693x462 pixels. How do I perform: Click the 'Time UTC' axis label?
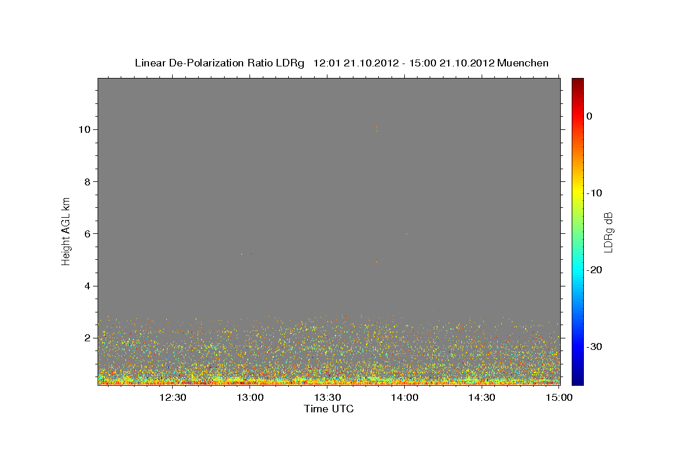click(x=329, y=409)
